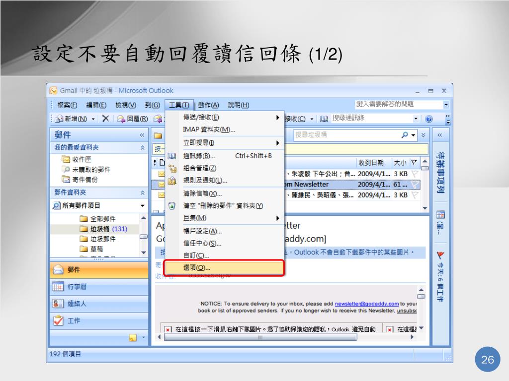Switch to 行事曆 calendar view
This screenshot has width=509, height=381.
coord(99,287)
